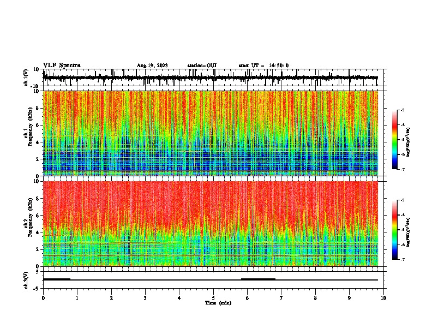Click the time axis tick label "7"
The width and height of the screenshot is (432, 334).
[x=281, y=298]
